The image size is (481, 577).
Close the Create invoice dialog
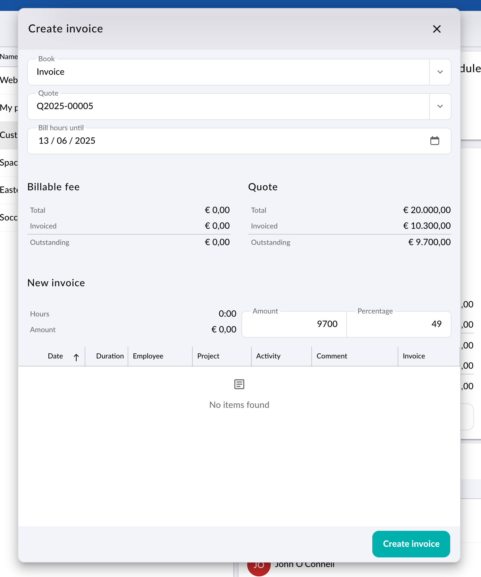click(437, 29)
